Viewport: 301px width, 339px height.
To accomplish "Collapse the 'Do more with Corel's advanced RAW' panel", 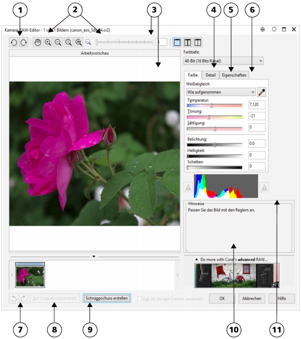I will [197, 259].
